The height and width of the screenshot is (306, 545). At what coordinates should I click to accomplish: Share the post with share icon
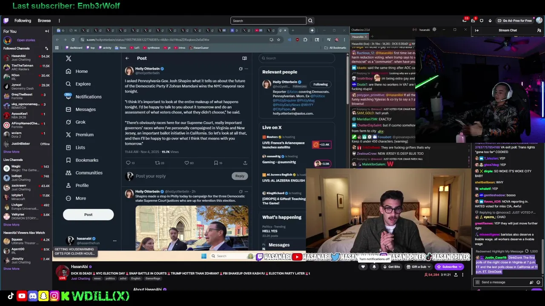245,163
